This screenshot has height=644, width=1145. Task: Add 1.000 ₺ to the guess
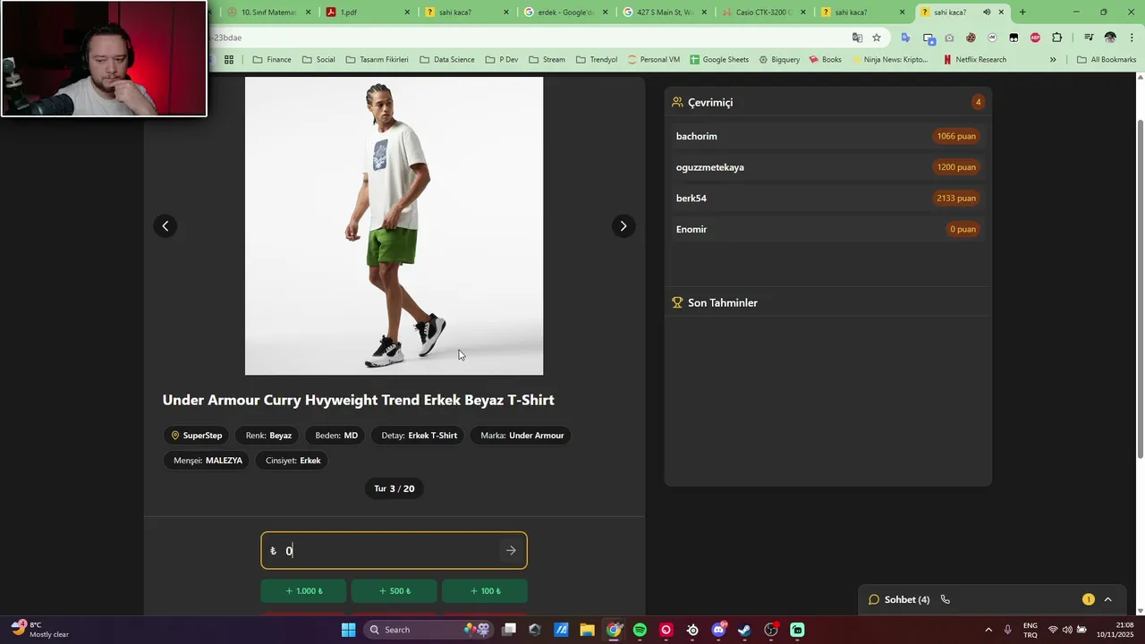pyautogui.click(x=304, y=591)
